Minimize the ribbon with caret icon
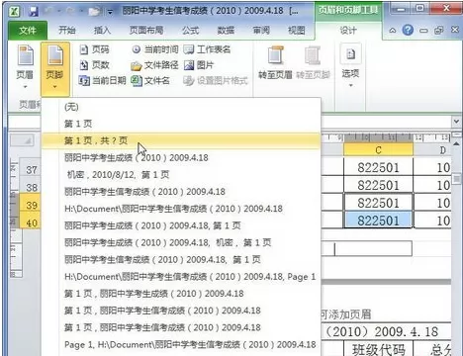Image resolution: width=463 pixels, height=356 pixels. point(393,31)
